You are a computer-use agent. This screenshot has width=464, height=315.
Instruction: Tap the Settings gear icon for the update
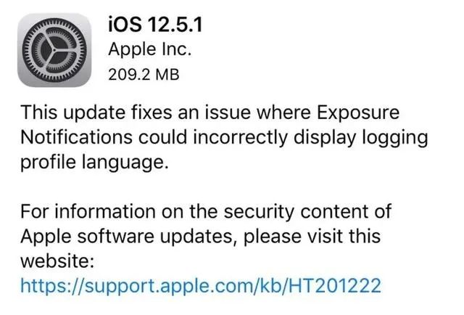pyautogui.click(x=54, y=50)
